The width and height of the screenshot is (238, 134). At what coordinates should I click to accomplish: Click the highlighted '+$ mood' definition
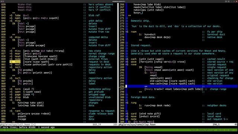click(x=15, y=62)
